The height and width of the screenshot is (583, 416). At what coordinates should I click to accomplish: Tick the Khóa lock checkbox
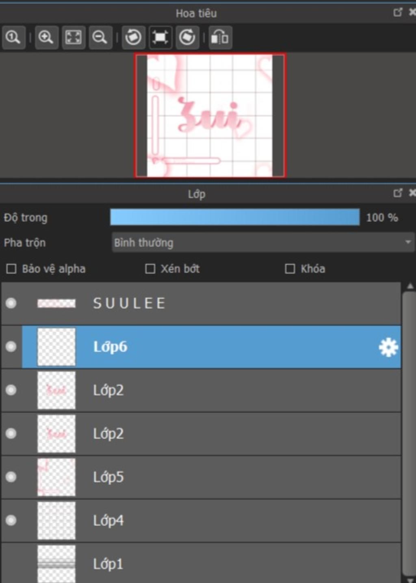[290, 269]
